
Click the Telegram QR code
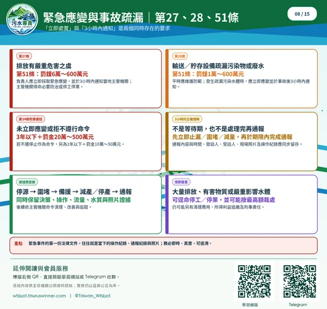click(x=299, y=281)
